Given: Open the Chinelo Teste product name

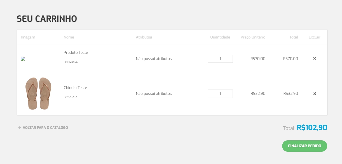Looking at the screenshot, I should pos(75,88).
